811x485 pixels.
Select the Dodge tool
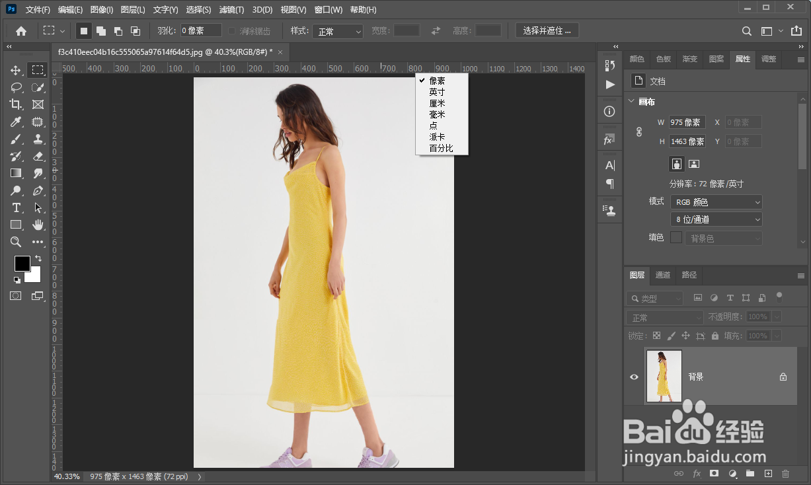[x=16, y=190]
